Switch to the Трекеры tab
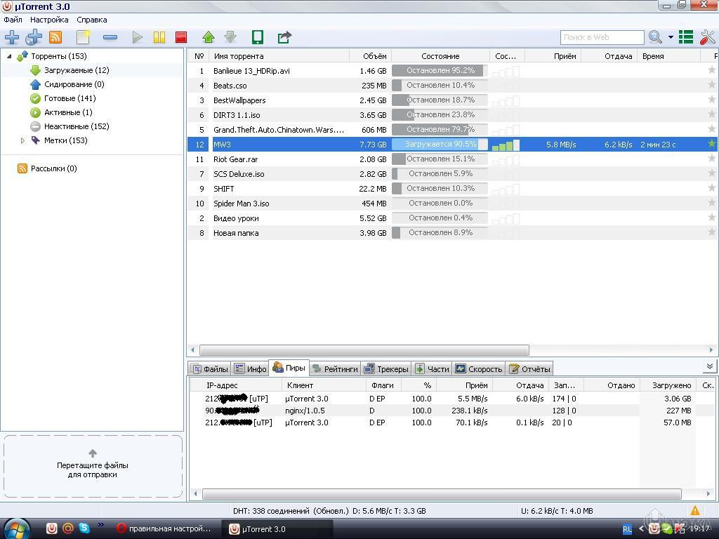 click(x=386, y=368)
